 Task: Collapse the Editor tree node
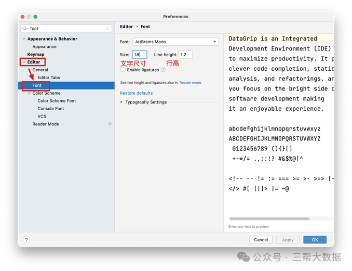coord(23,62)
